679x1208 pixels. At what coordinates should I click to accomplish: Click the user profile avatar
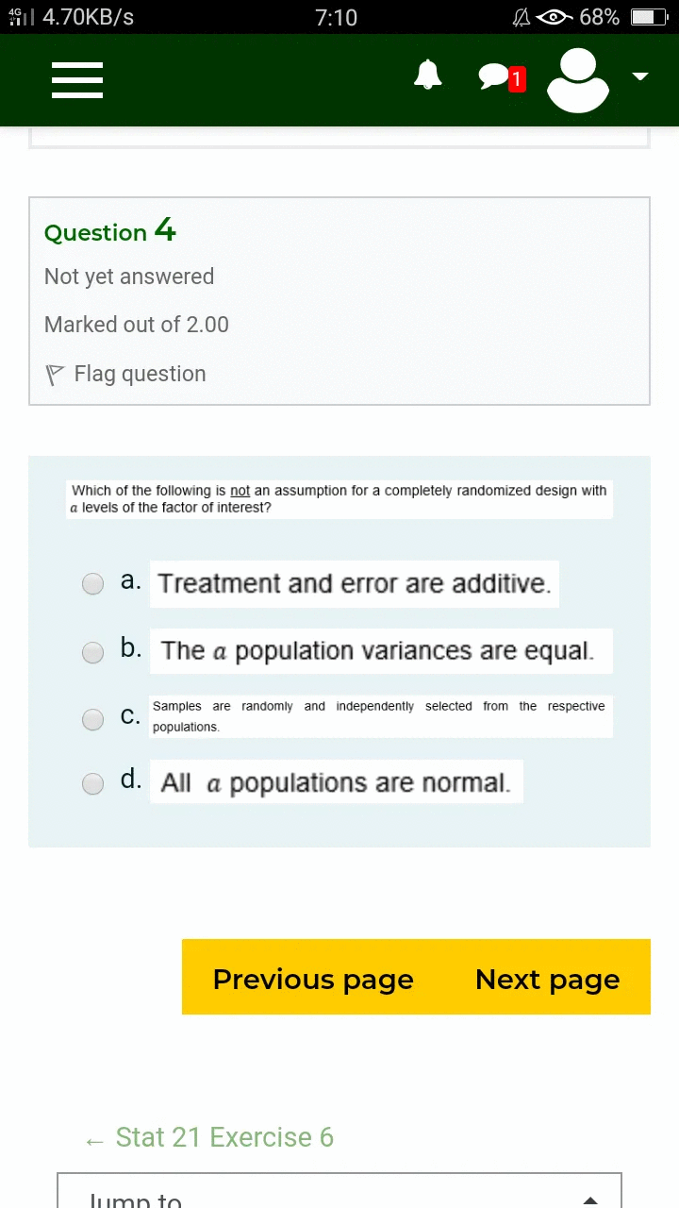click(x=577, y=79)
